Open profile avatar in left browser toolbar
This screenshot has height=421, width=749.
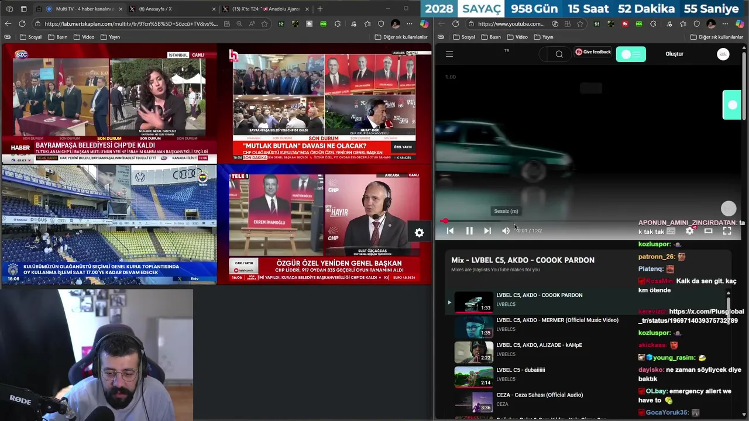coord(396,24)
